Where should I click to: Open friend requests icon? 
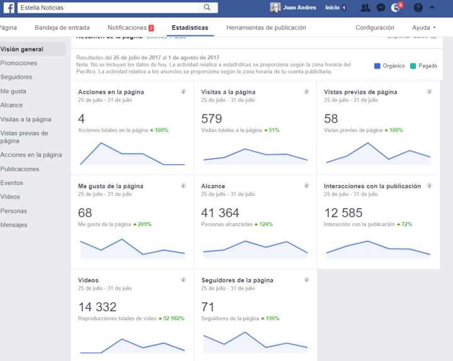(366, 8)
